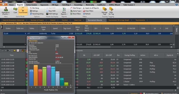Close the Number of Players report tab
The image size is (179, 94).
coord(46,20)
